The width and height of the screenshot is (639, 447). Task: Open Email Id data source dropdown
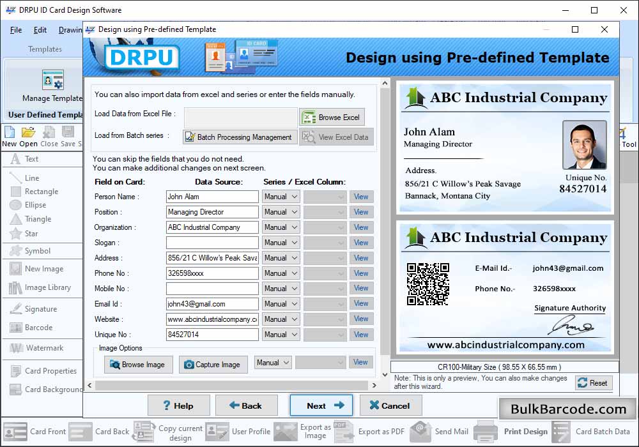click(281, 304)
